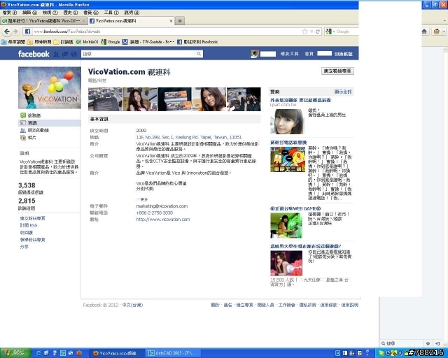The width and height of the screenshot is (448, 358).
Task: Click the Home link in Facebook top bar
Action: point(309,54)
